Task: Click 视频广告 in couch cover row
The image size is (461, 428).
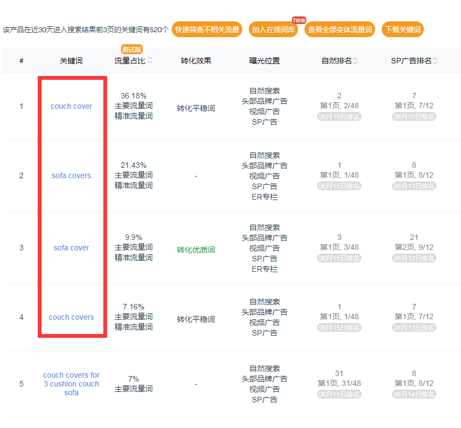Action: tap(265, 112)
